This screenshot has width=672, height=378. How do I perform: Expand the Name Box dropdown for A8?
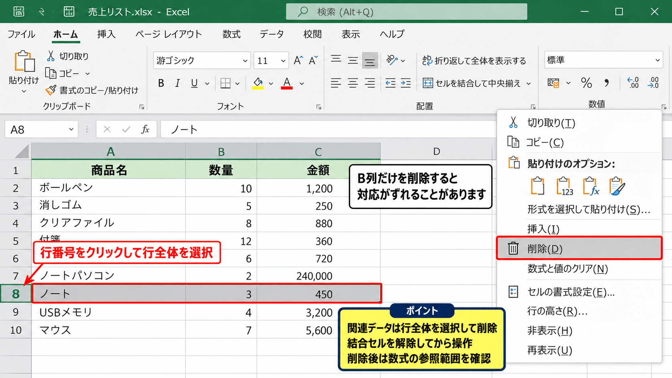[x=71, y=129]
